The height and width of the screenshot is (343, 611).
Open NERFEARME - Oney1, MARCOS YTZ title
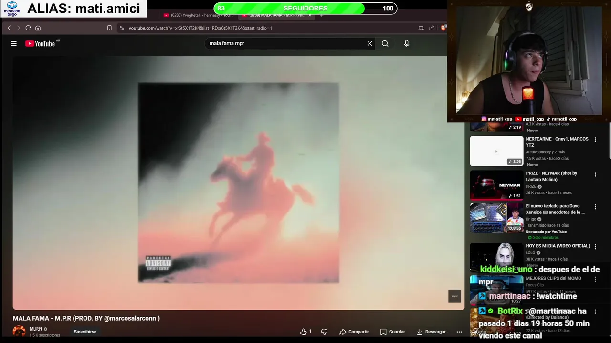pos(557,142)
